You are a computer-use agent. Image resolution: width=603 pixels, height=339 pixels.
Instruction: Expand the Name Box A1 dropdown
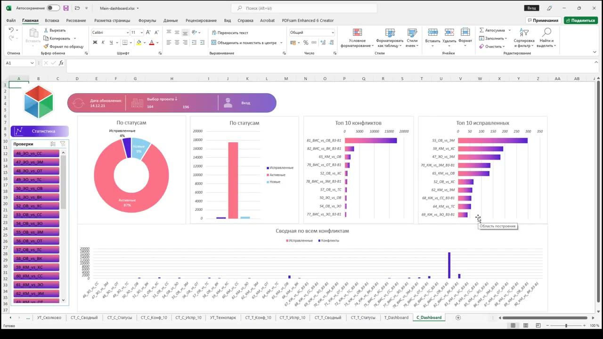[32, 63]
